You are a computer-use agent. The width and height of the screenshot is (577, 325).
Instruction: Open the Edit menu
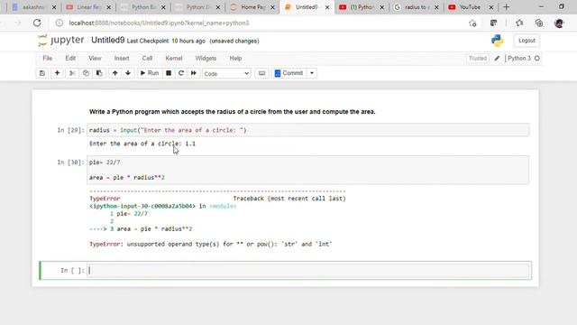[70, 58]
